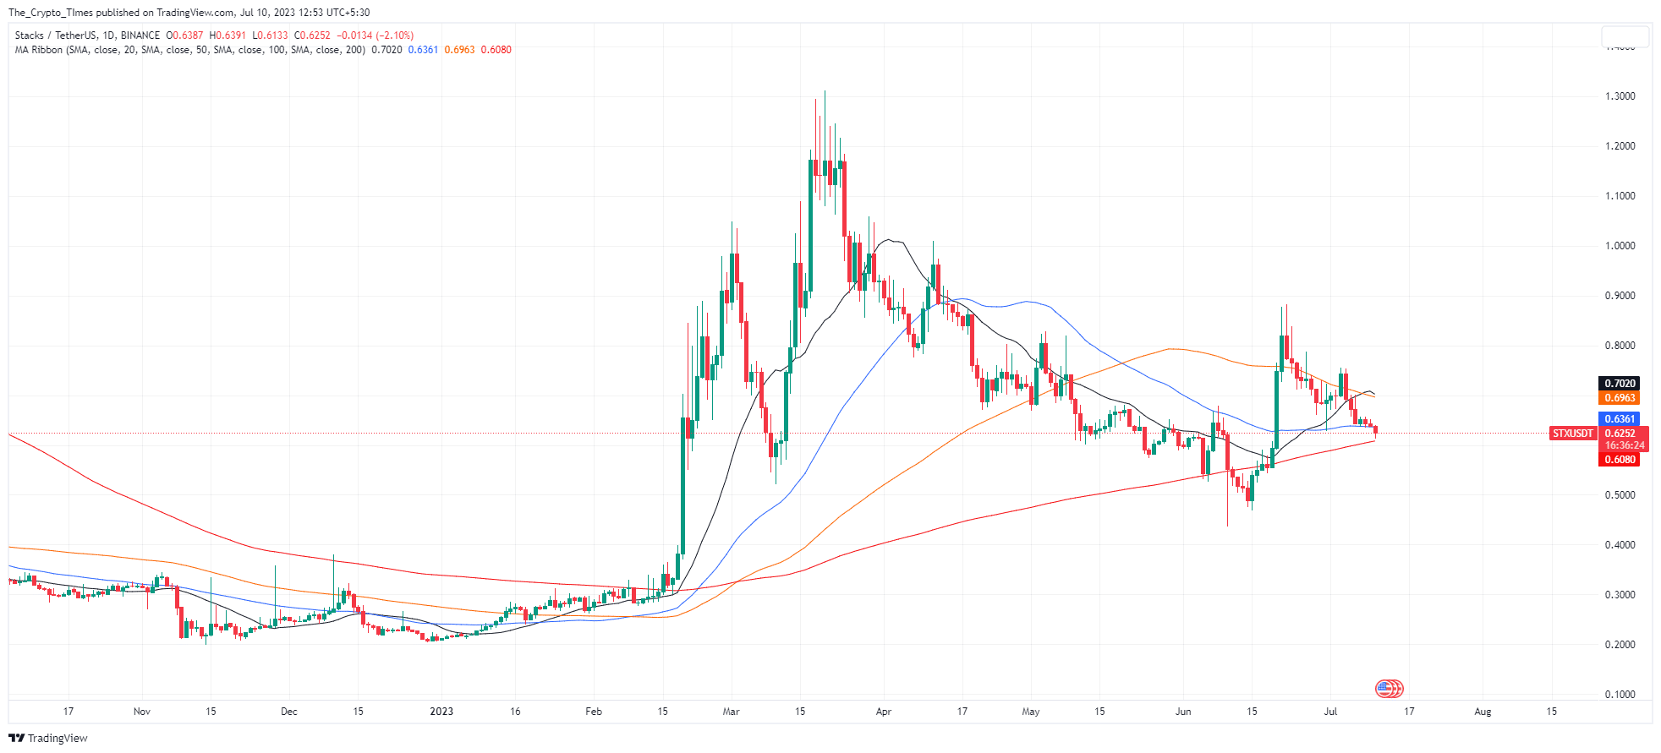The width and height of the screenshot is (1661, 753).
Task: Click the blue 0.6361 label on price axis
Action: pyautogui.click(x=1620, y=419)
